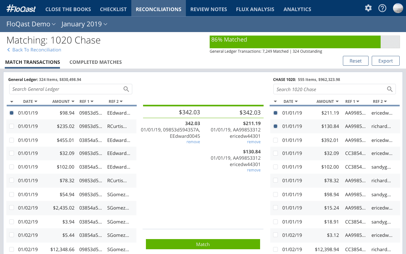Check the $235.02 General Ledger transaction checkbox
406x254 pixels.
[x=12, y=126]
